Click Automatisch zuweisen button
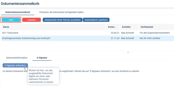174x91 pixels. click(x=96, y=20)
